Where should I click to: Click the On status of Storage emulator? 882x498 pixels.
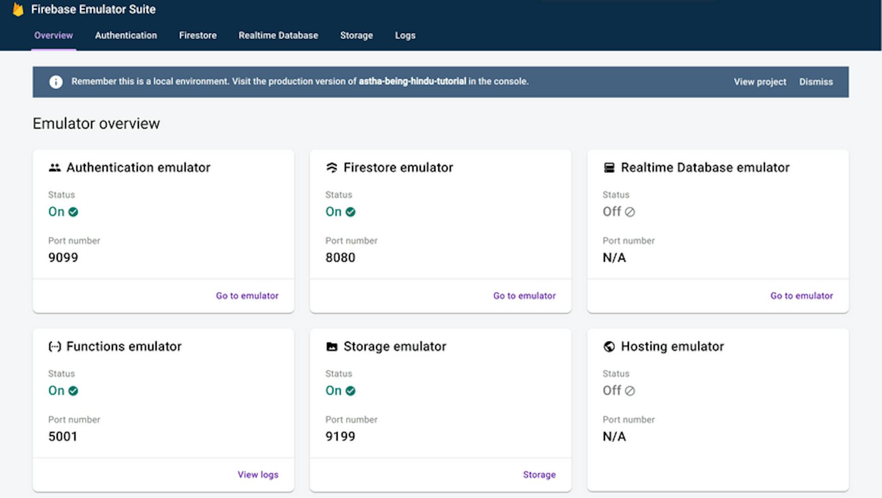click(x=334, y=391)
